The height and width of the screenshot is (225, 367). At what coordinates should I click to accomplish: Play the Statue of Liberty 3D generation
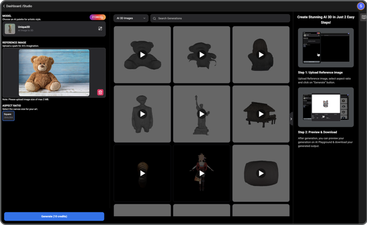pyautogui.click(x=202, y=114)
